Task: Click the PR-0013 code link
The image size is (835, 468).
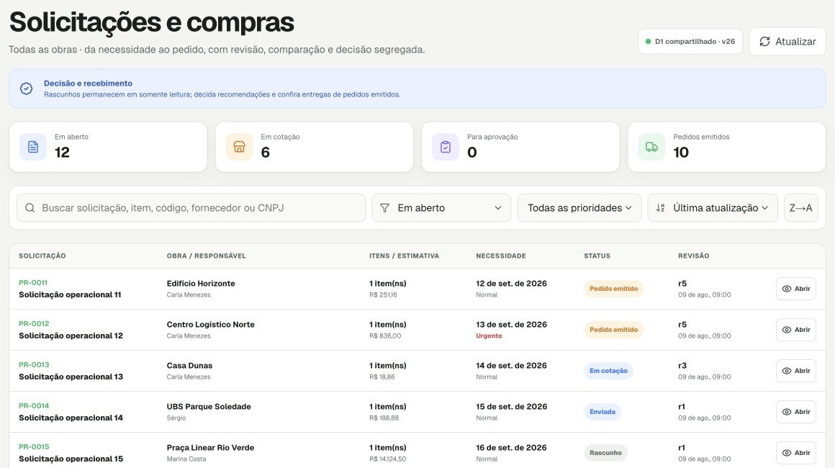Action: pyautogui.click(x=34, y=365)
